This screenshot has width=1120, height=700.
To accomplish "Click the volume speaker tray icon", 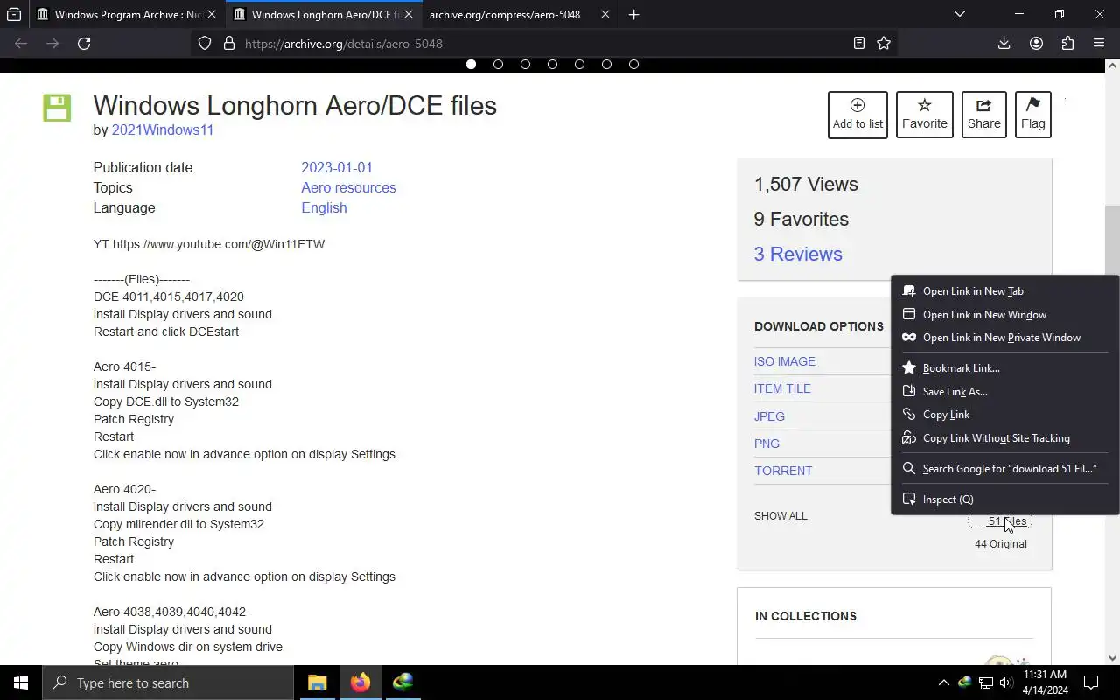I will (x=1005, y=682).
